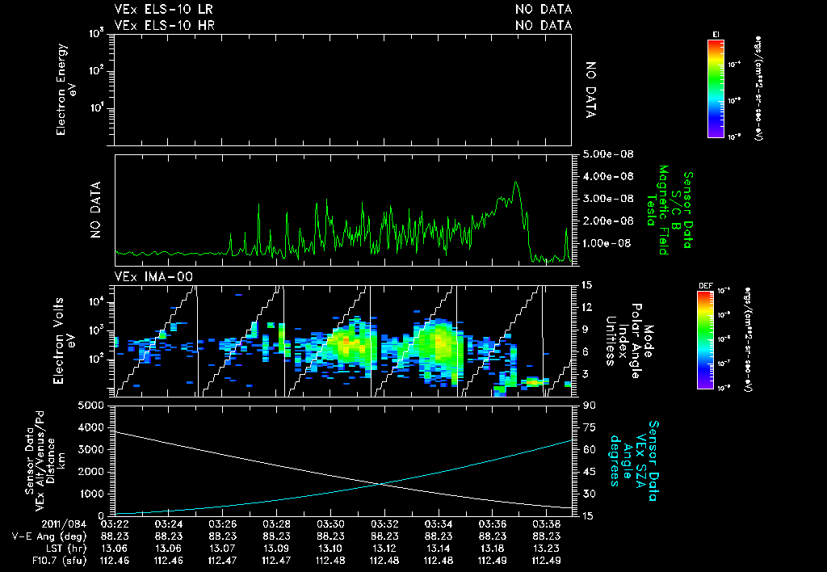Viewport: 827px width, 572px height.
Task: Click the polar angle index tick label 9
Action: point(586,330)
